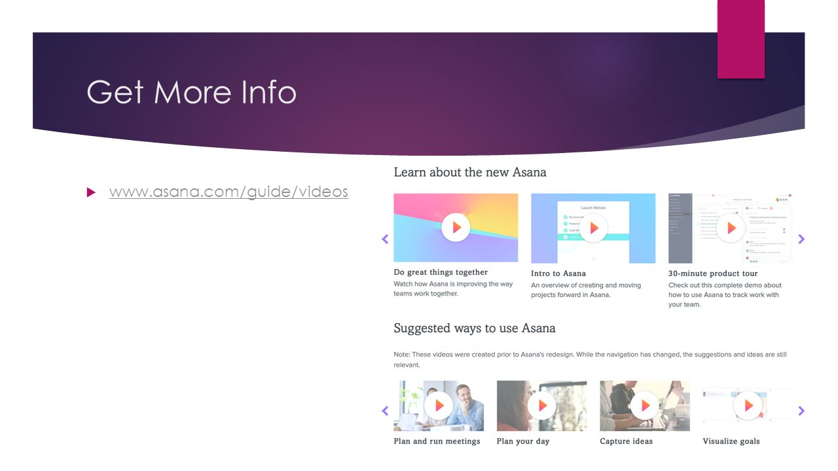The width and height of the screenshot is (838, 471).
Task: Play the "Do great things together" video
Action: (456, 228)
